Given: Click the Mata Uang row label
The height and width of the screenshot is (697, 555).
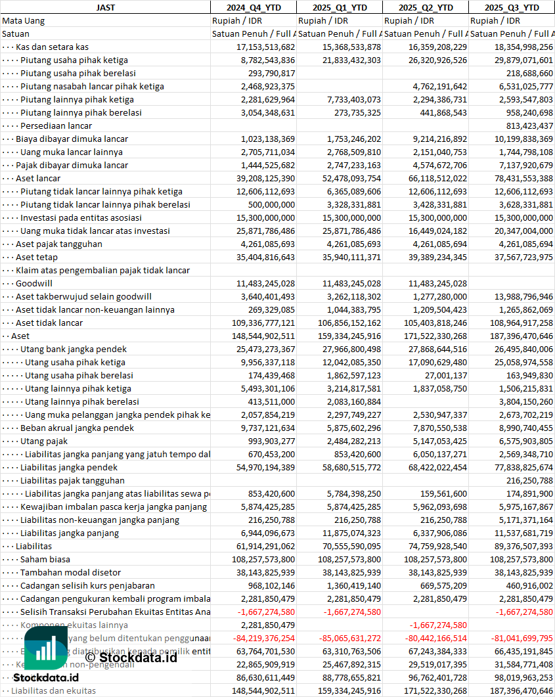Looking at the screenshot, I should tap(23, 21).
